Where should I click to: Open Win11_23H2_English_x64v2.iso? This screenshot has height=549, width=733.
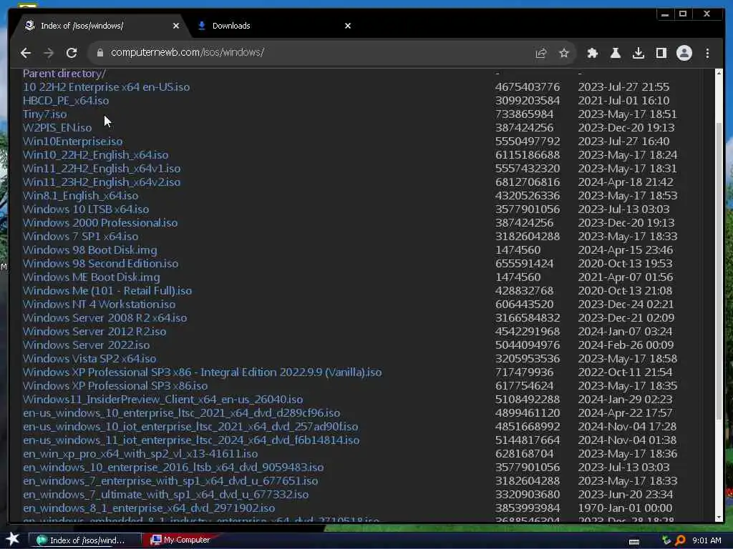tap(102, 182)
